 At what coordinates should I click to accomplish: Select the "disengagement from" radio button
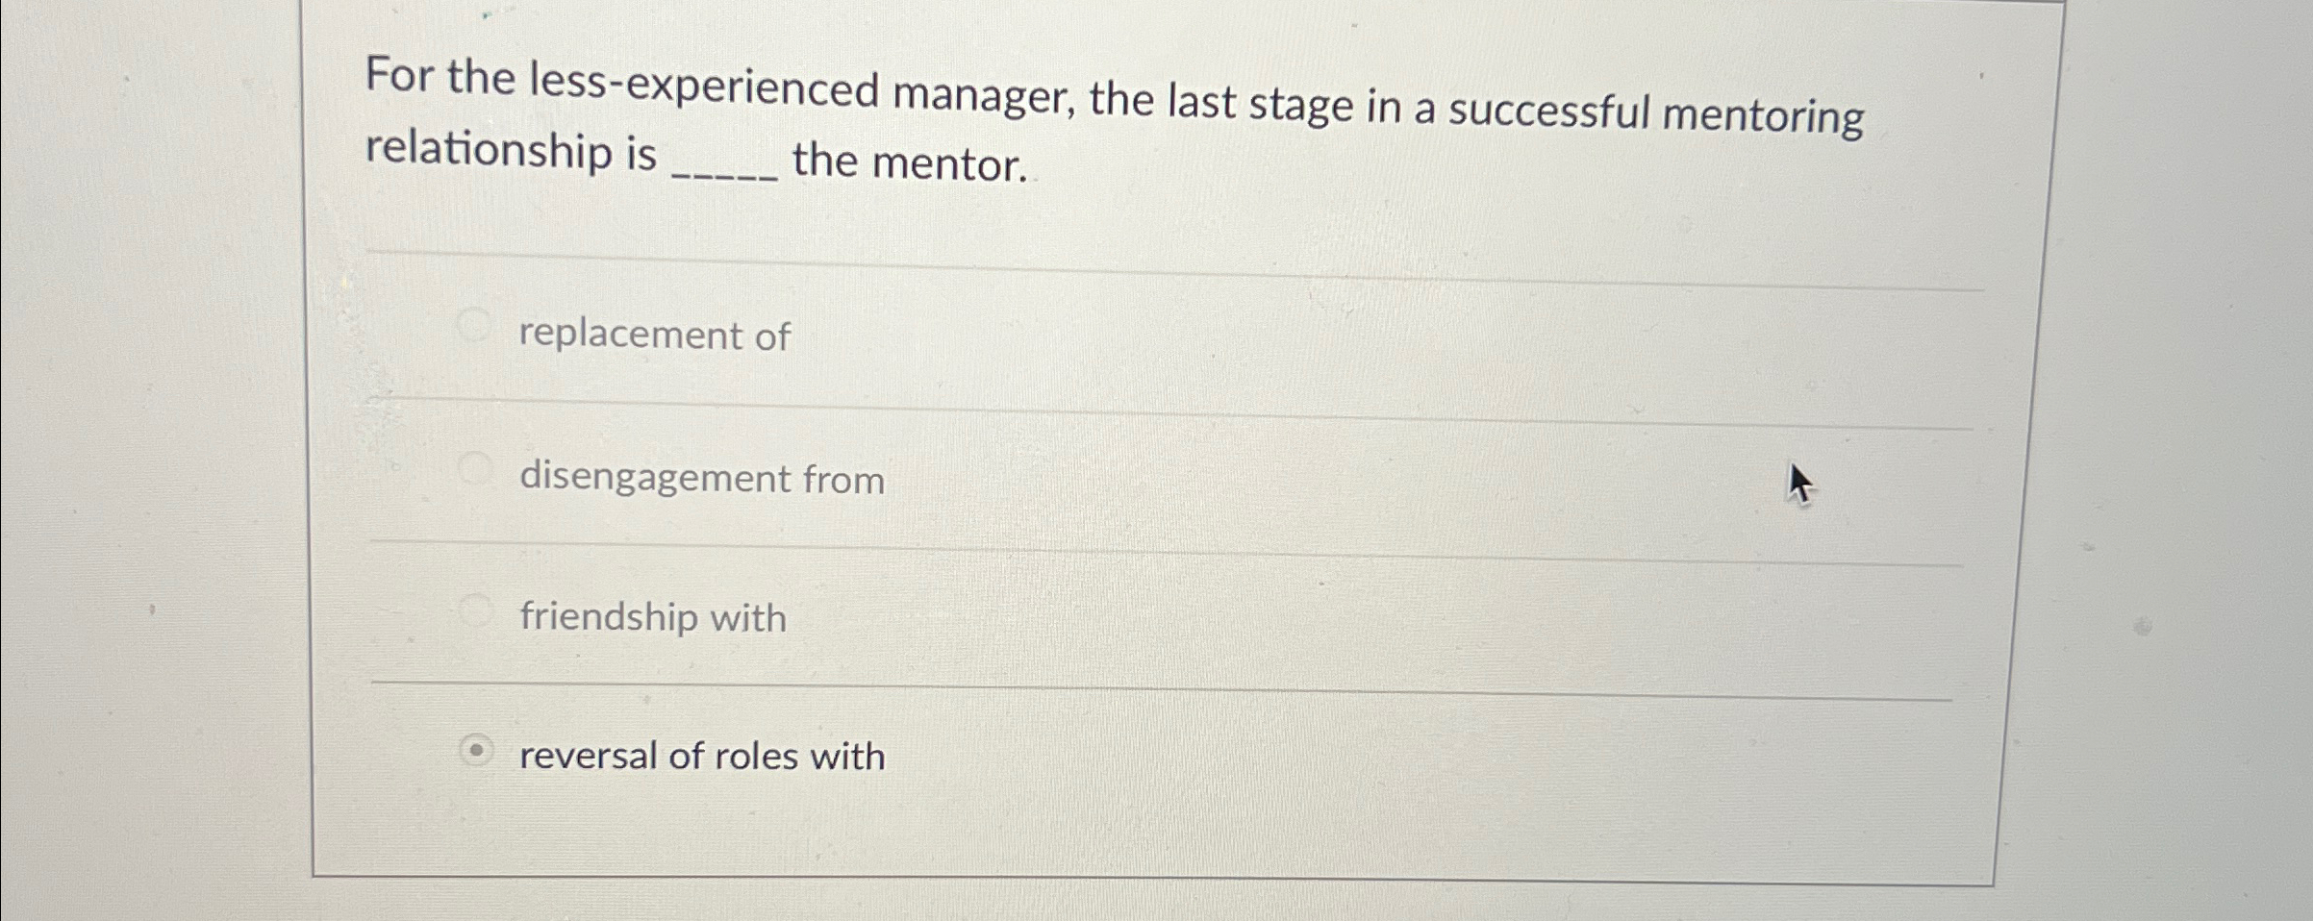click(475, 467)
